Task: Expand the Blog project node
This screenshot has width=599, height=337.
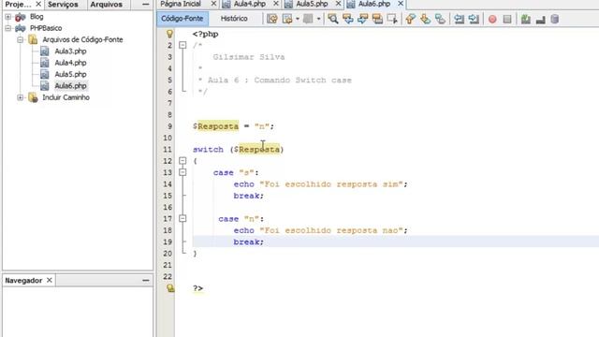Action: click(8, 17)
